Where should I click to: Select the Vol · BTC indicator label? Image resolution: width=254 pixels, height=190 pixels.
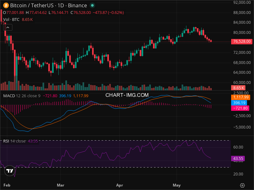pyautogui.click(x=11, y=20)
